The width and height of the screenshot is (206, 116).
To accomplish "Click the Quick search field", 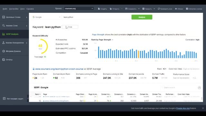I will (179, 87).
